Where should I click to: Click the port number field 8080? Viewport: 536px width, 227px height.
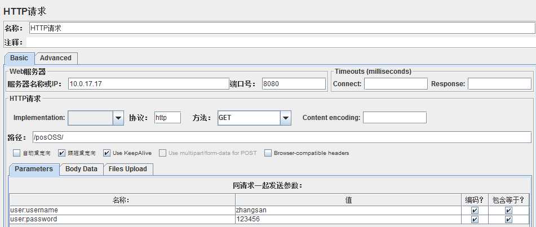[294, 84]
